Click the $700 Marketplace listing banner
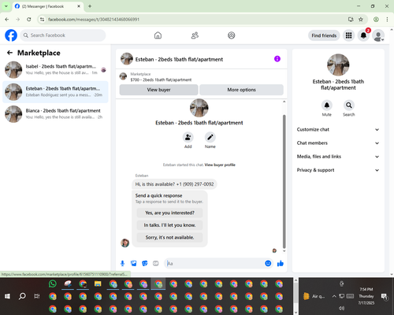 tap(201, 76)
